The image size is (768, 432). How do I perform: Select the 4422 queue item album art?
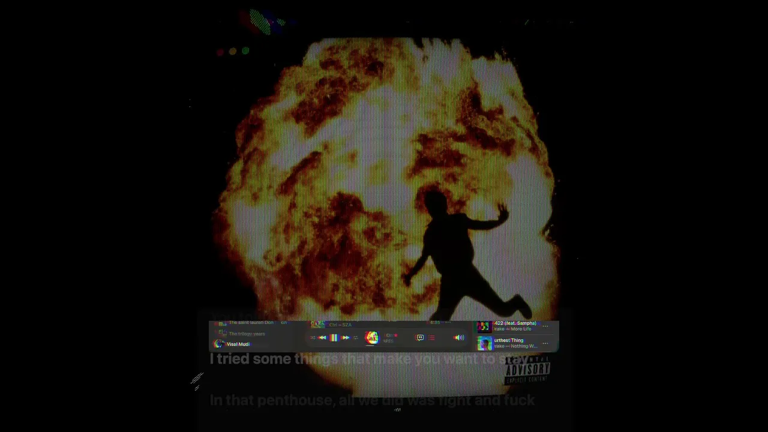[484, 326]
